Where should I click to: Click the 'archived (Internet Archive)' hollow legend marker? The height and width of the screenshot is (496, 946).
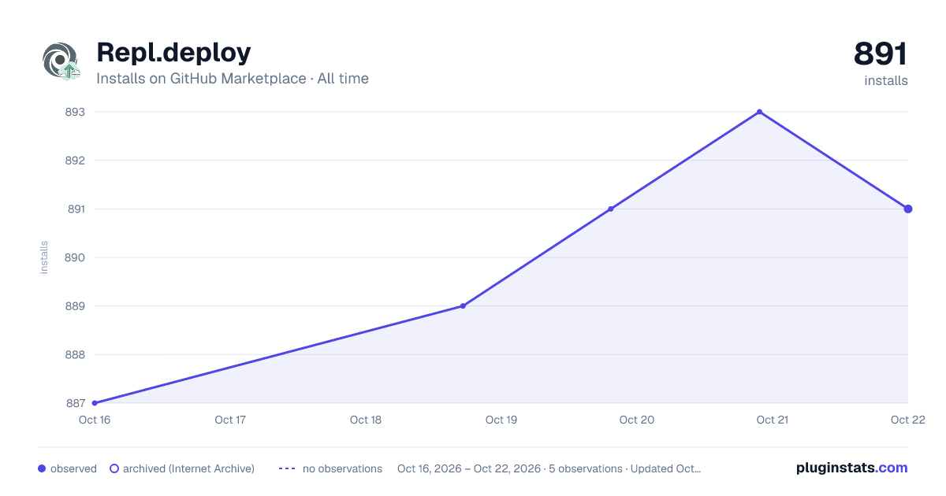[114, 468]
